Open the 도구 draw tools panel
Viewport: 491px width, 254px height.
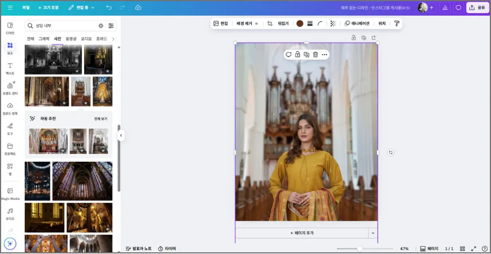pyautogui.click(x=10, y=129)
